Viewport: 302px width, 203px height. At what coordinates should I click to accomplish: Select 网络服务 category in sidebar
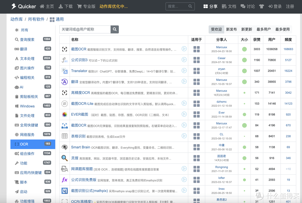pos(33,135)
